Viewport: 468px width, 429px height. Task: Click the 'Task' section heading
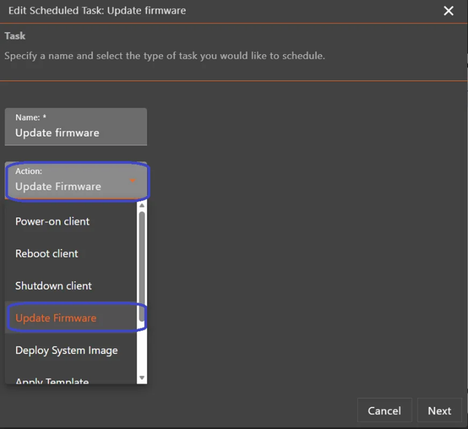tap(15, 36)
